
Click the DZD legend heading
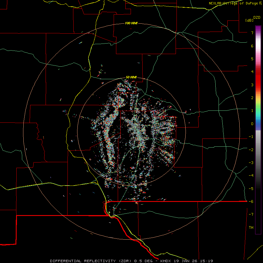(x=257, y=18)
